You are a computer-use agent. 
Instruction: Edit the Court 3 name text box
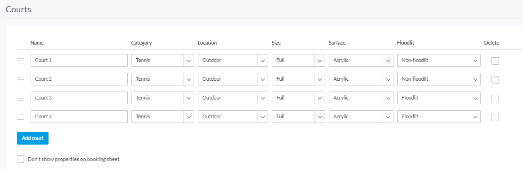[79, 98]
